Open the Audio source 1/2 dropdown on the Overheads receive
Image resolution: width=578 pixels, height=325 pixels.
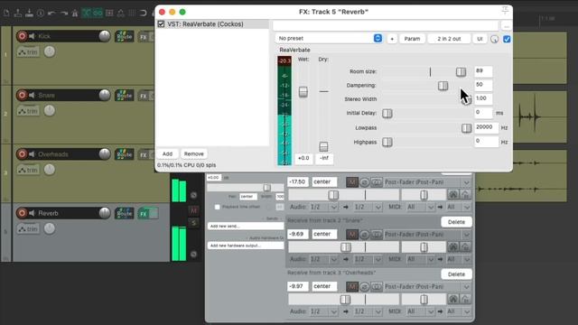coord(323,311)
